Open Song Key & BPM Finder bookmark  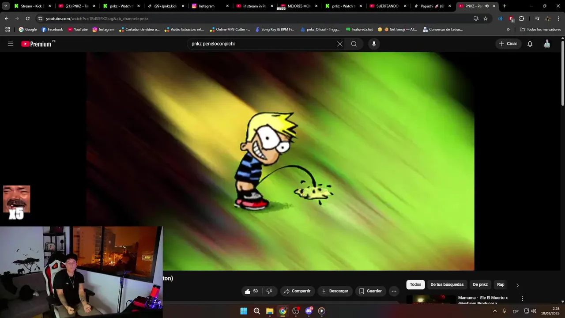275,30
